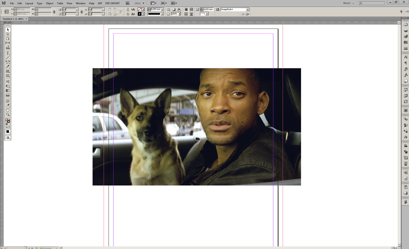
Task: Expand the right panel dock arrows
Action: [408, 18]
